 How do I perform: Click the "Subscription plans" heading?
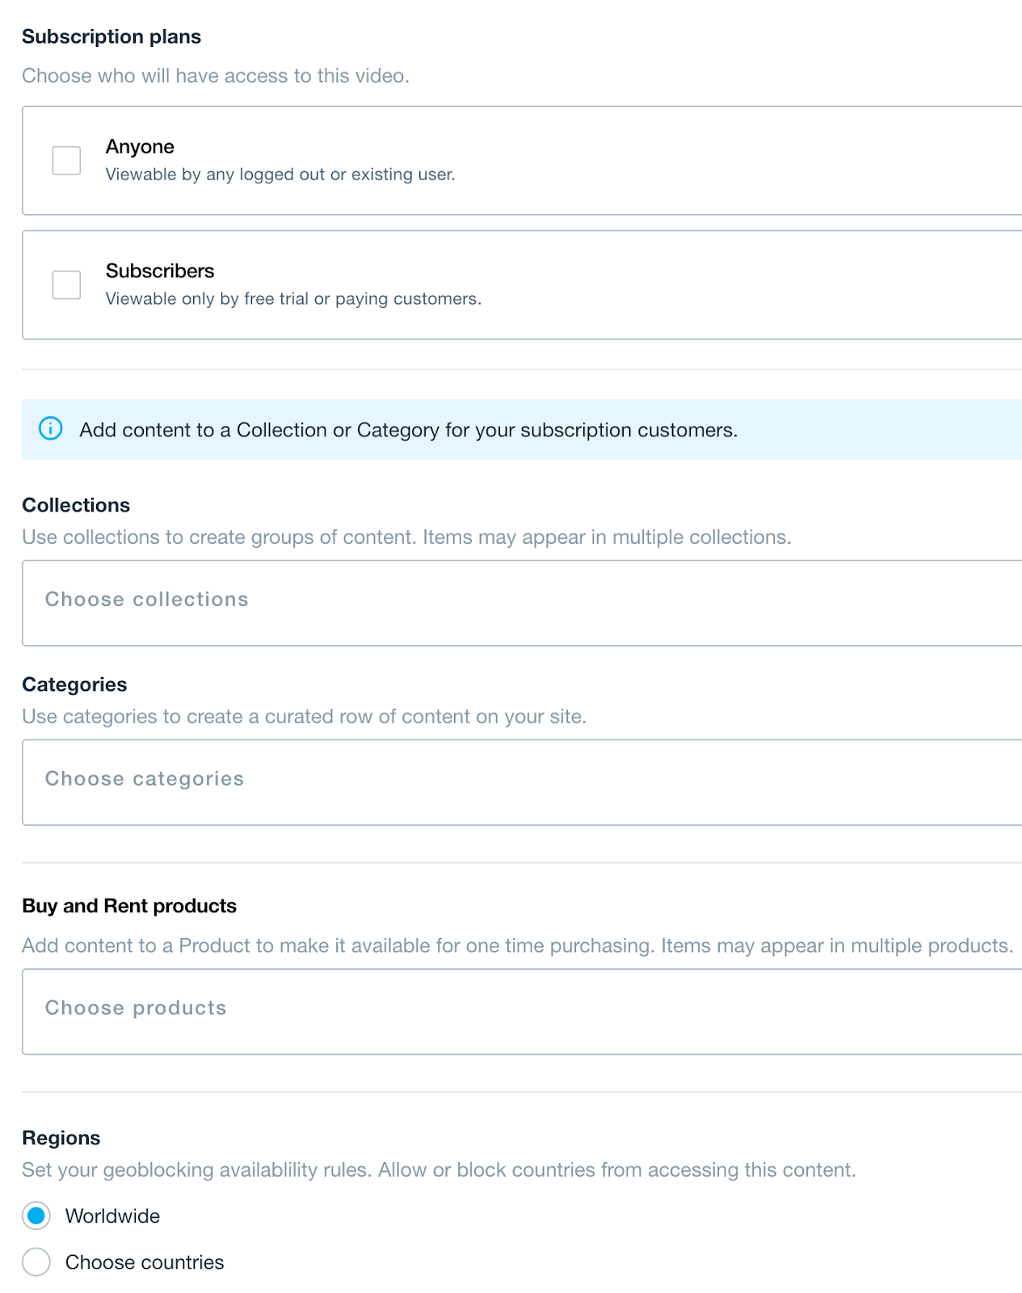pyautogui.click(x=111, y=36)
